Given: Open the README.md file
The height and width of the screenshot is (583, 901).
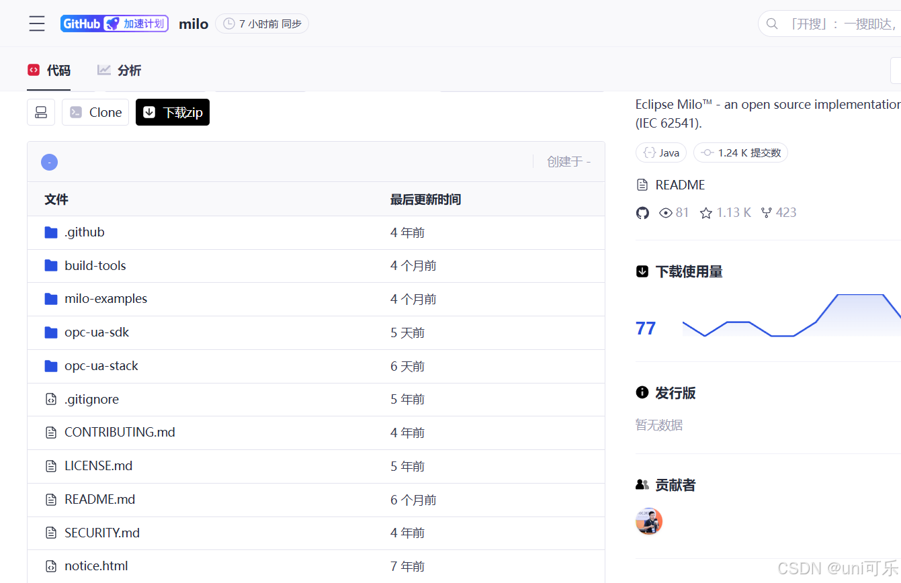Looking at the screenshot, I should [x=99, y=499].
